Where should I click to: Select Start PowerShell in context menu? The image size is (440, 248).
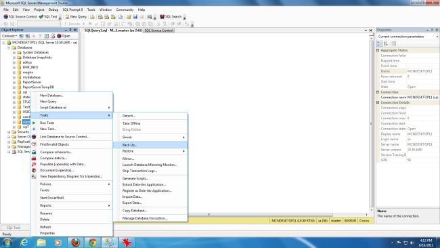point(72,198)
